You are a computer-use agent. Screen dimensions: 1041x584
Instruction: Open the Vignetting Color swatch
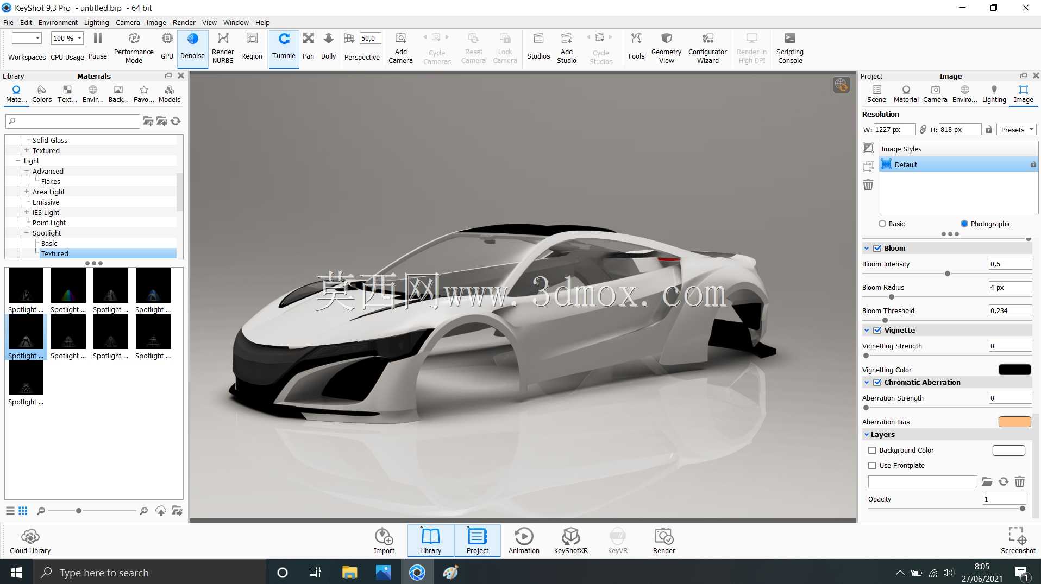click(x=1014, y=370)
